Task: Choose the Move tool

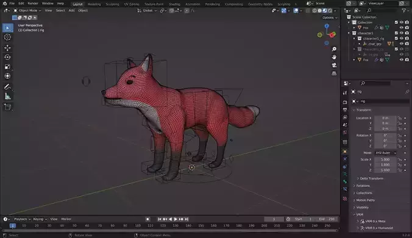Action: click(8, 47)
